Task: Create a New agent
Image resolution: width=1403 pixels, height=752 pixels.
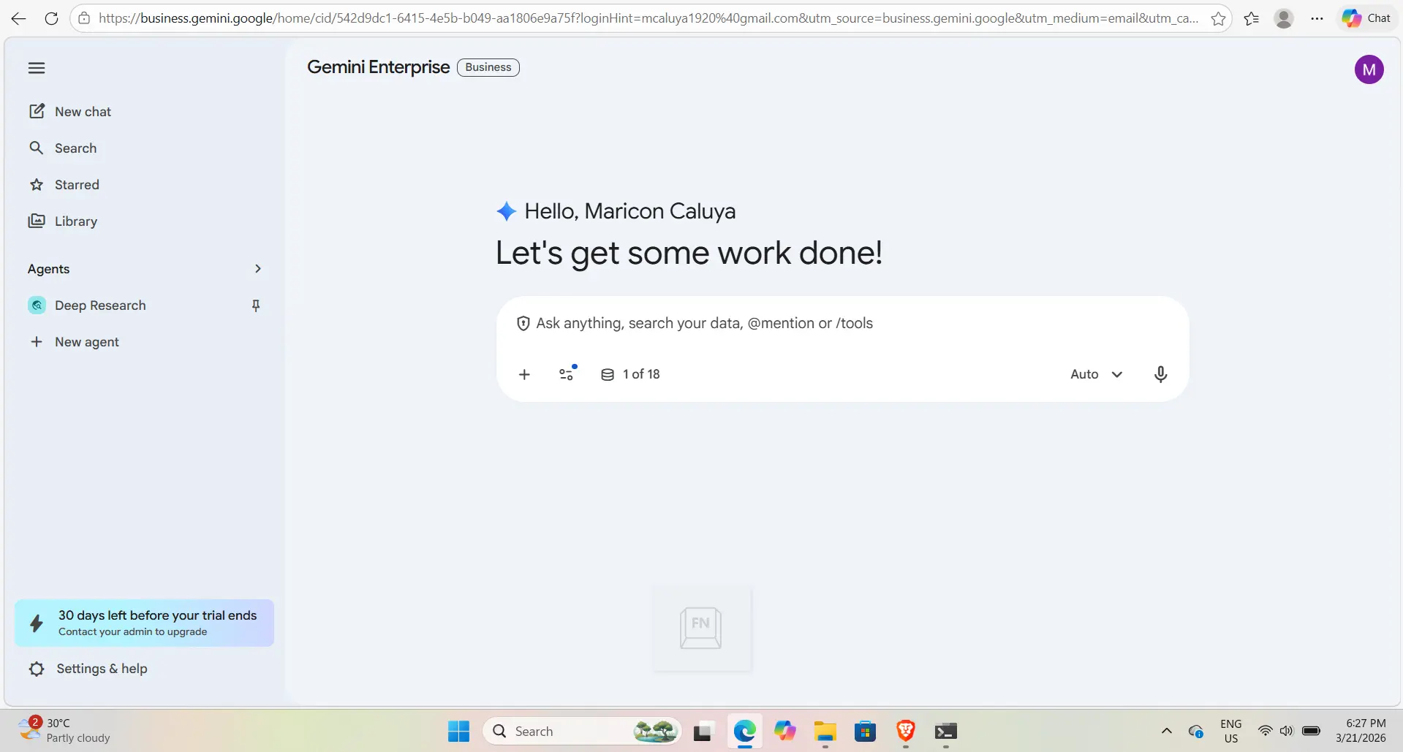Action: click(74, 341)
